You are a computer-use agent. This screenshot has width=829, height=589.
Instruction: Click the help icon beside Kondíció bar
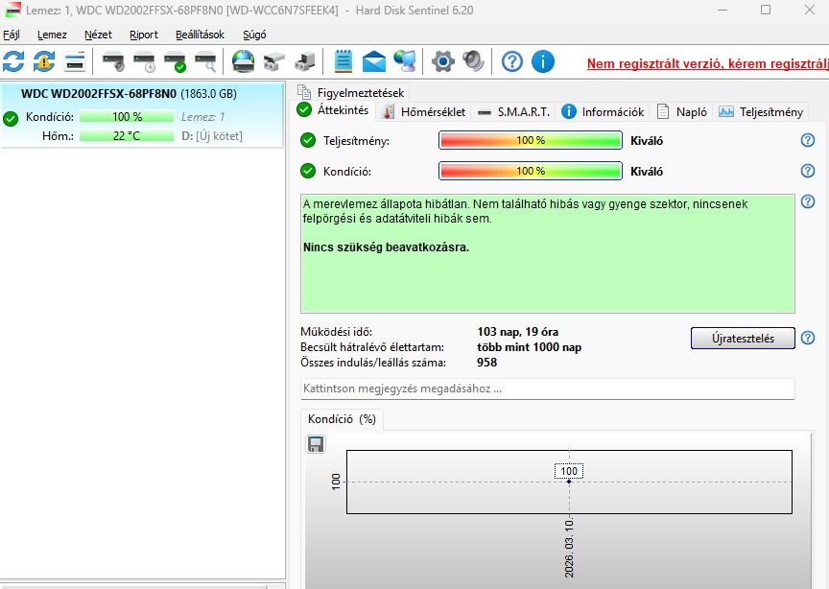pyautogui.click(x=807, y=171)
